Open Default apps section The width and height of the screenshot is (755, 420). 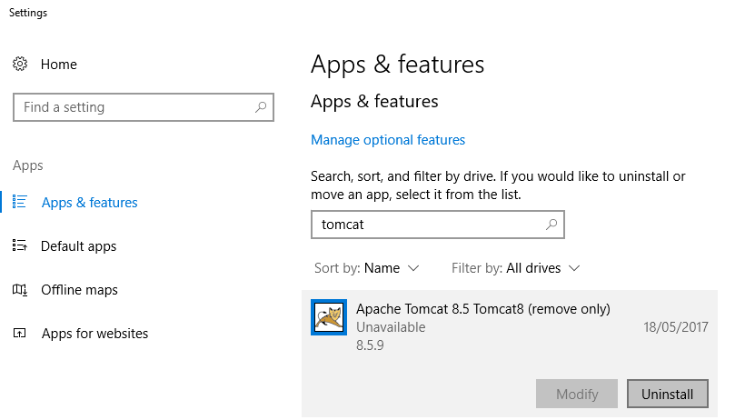78,246
